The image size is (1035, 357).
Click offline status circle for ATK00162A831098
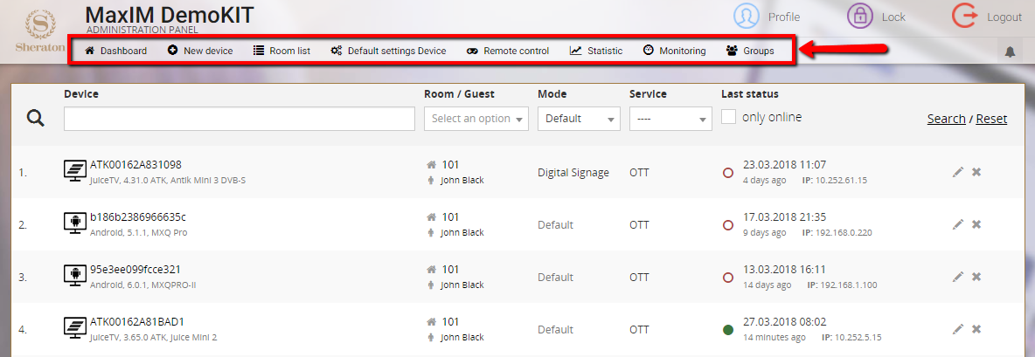729,173
